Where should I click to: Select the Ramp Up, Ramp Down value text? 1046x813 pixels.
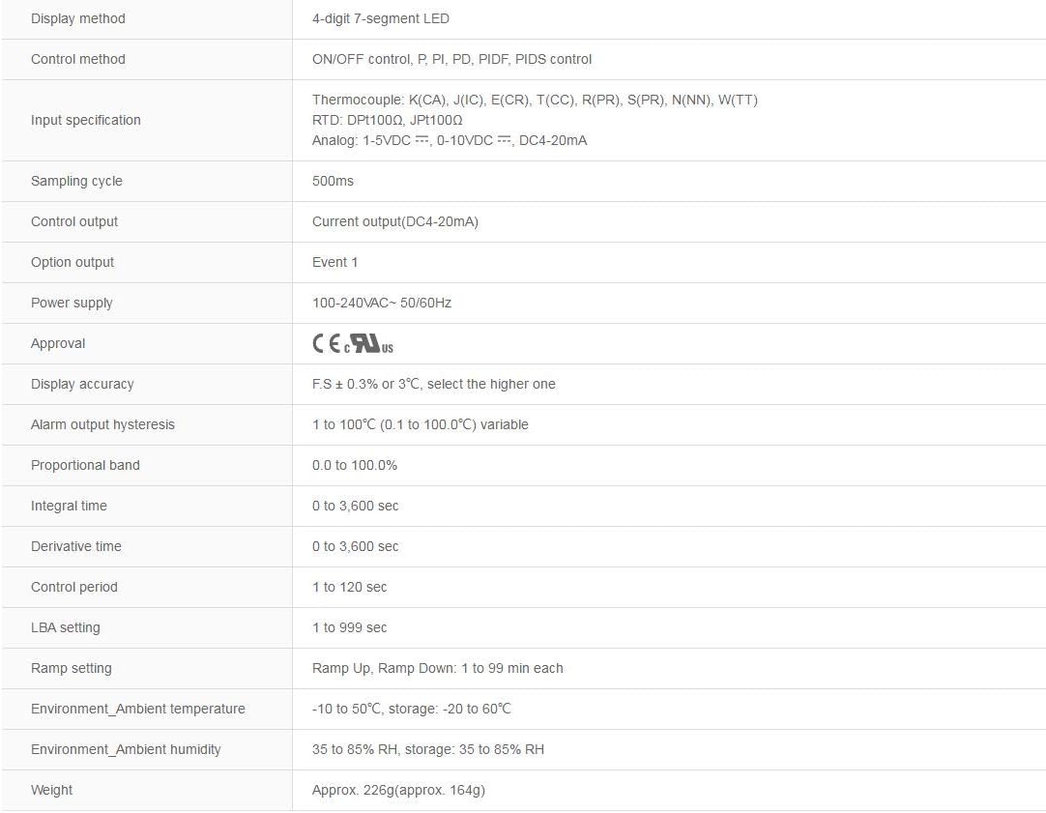point(438,668)
